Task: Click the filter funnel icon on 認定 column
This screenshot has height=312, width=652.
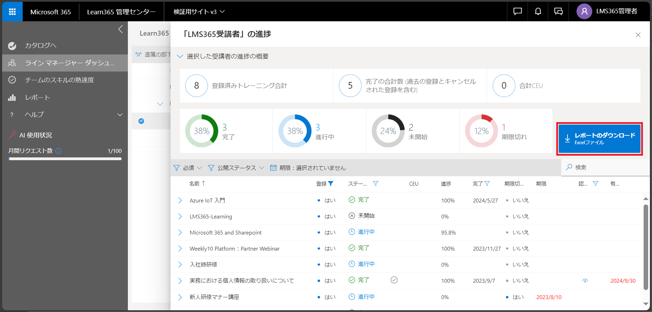Action: click(x=596, y=184)
